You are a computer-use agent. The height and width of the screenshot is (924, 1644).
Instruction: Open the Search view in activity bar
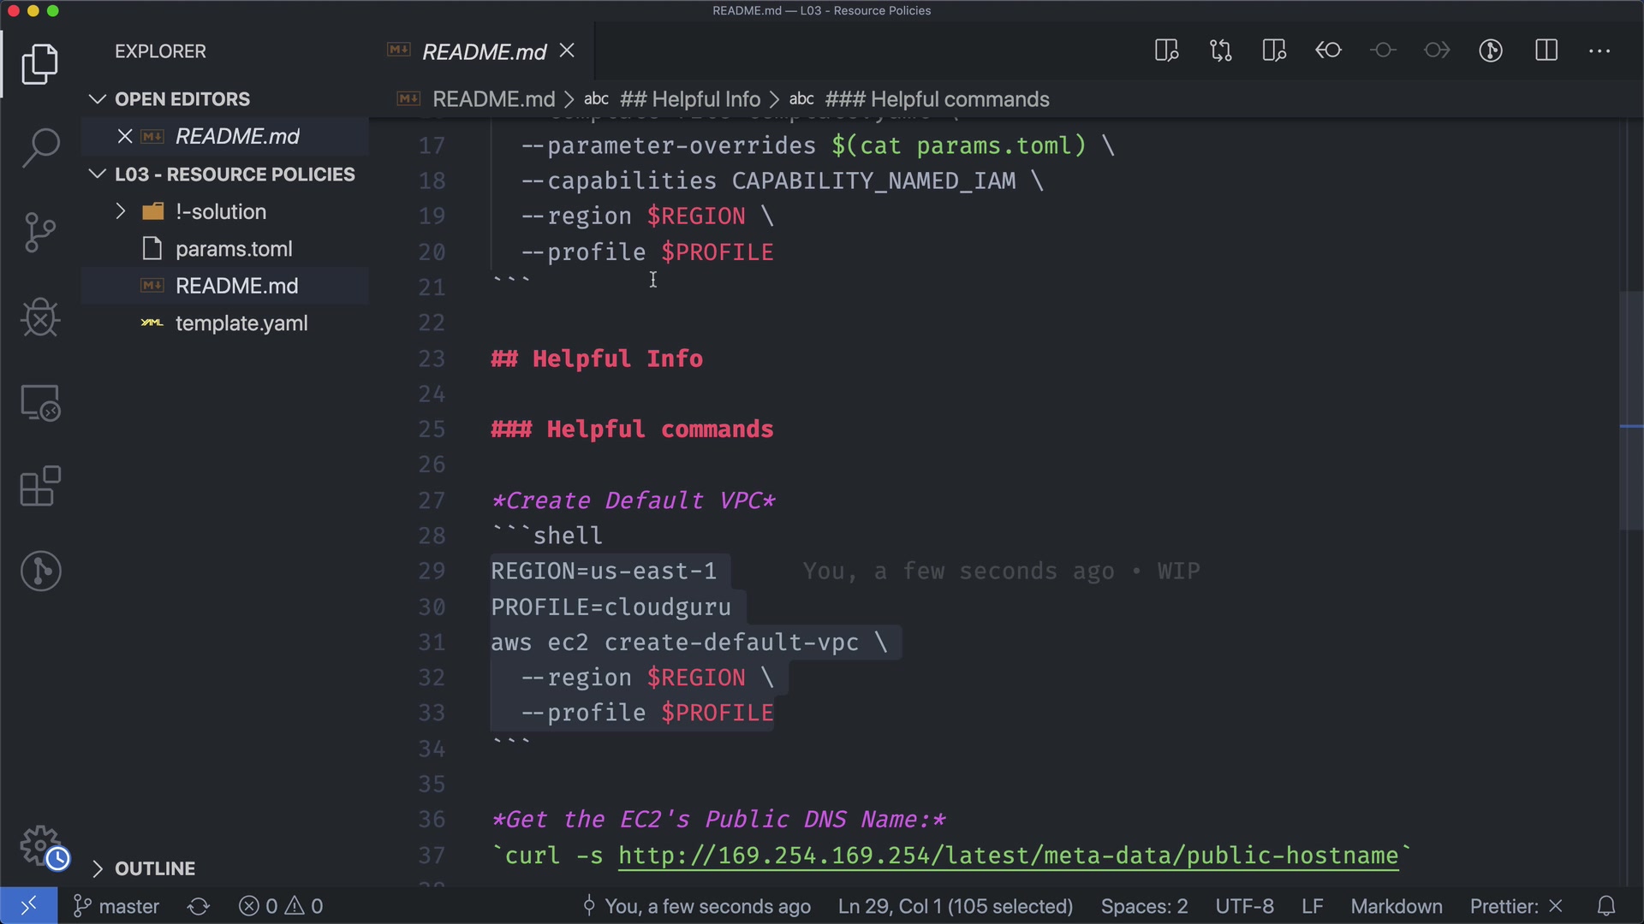40,147
